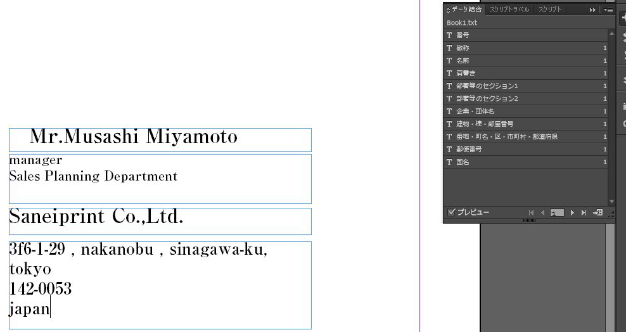This screenshot has height=332, width=626.
Task: Go to the next record
Action: click(x=572, y=213)
